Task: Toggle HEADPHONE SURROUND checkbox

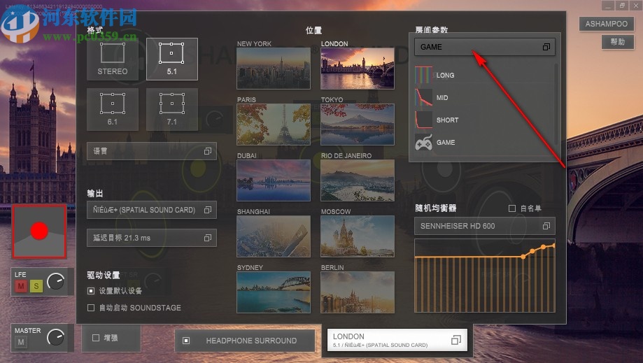Action: click(186, 341)
